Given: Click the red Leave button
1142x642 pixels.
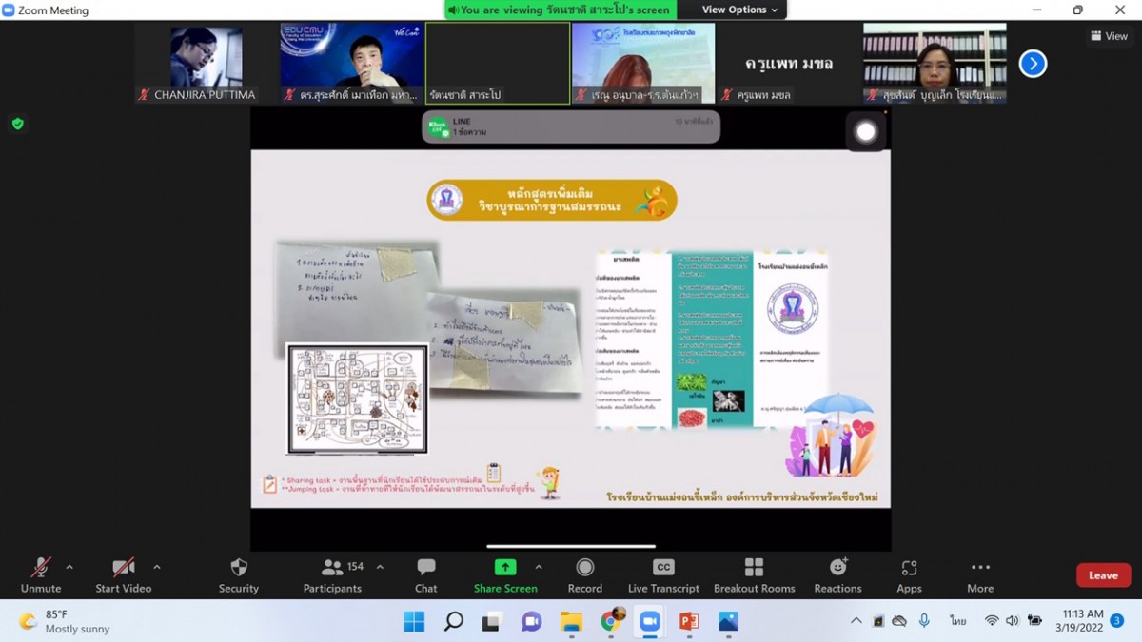Looking at the screenshot, I should [1103, 575].
